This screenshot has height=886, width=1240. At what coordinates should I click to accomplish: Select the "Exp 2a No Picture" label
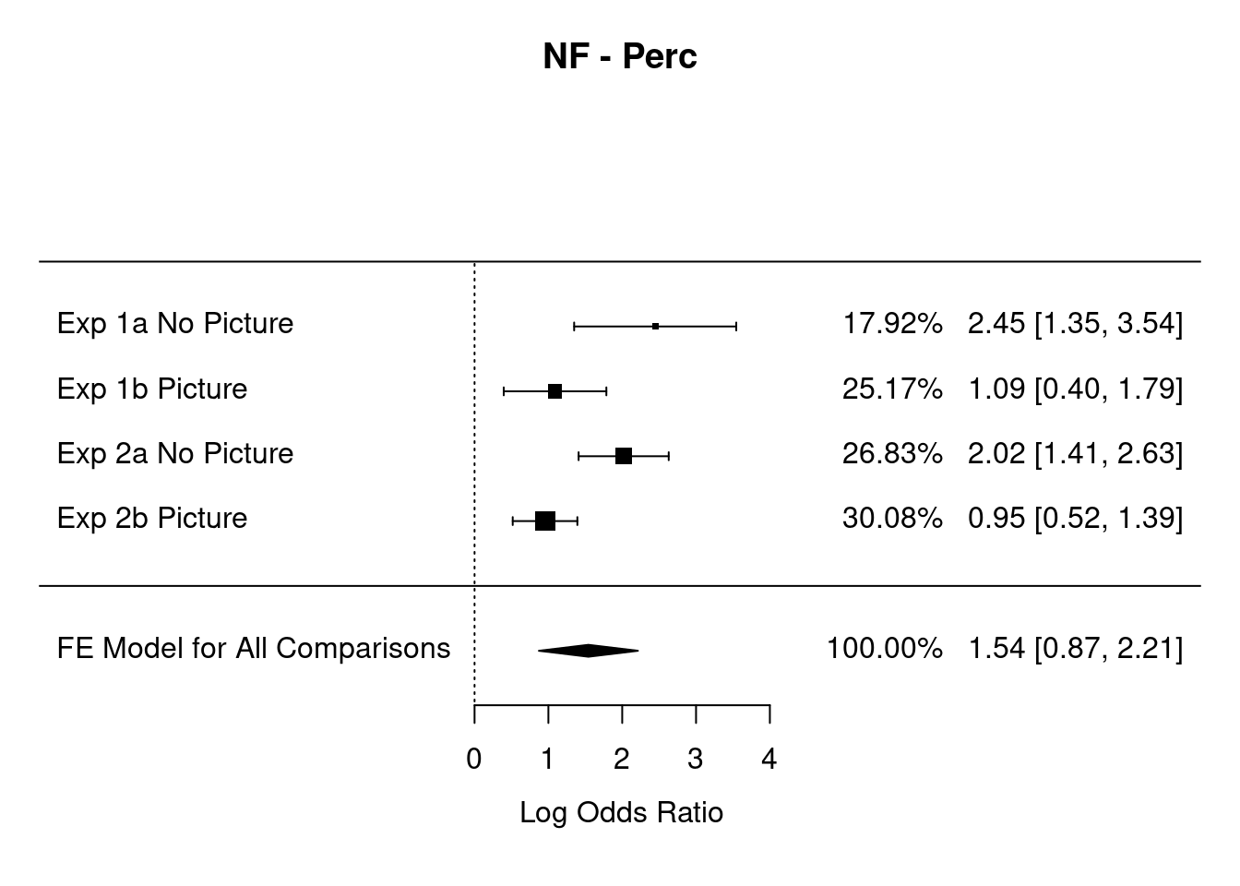175,453
